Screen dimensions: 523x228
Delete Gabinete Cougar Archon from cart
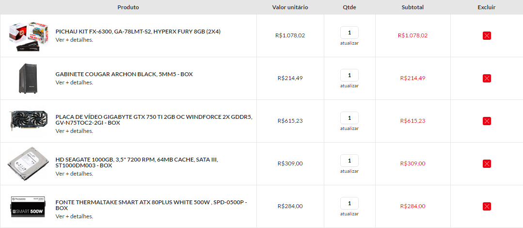487,79
